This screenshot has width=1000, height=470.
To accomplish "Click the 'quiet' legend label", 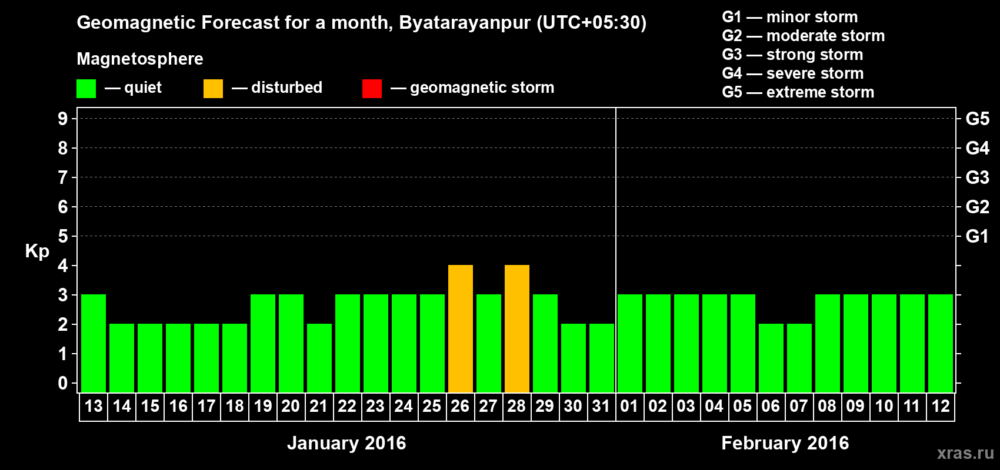I will (x=143, y=88).
